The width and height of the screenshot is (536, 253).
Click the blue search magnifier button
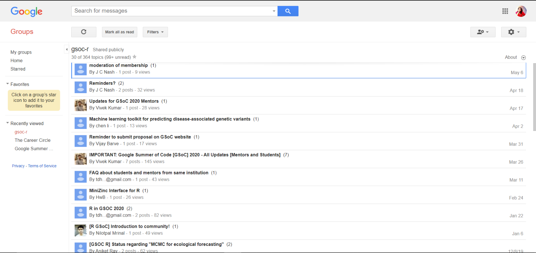point(288,11)
